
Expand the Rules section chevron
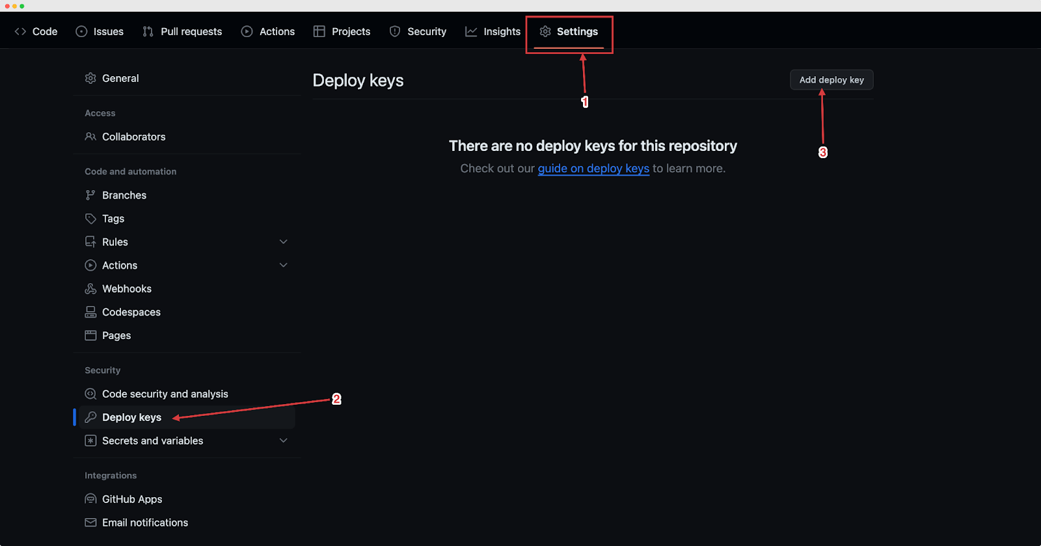283,242
